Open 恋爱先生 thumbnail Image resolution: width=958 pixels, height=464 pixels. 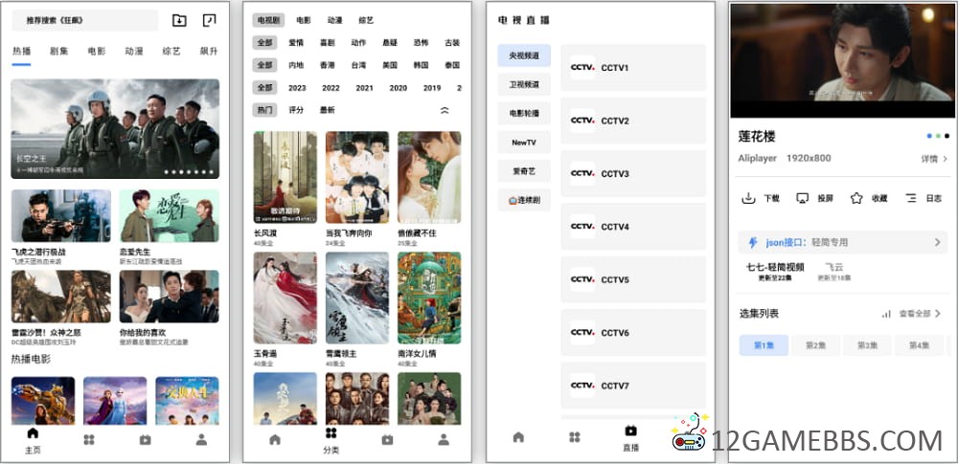(x=170, y=215)
